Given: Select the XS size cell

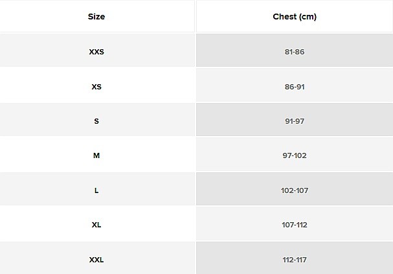Looking at the screenshot, I should click(x=96, y=86).
